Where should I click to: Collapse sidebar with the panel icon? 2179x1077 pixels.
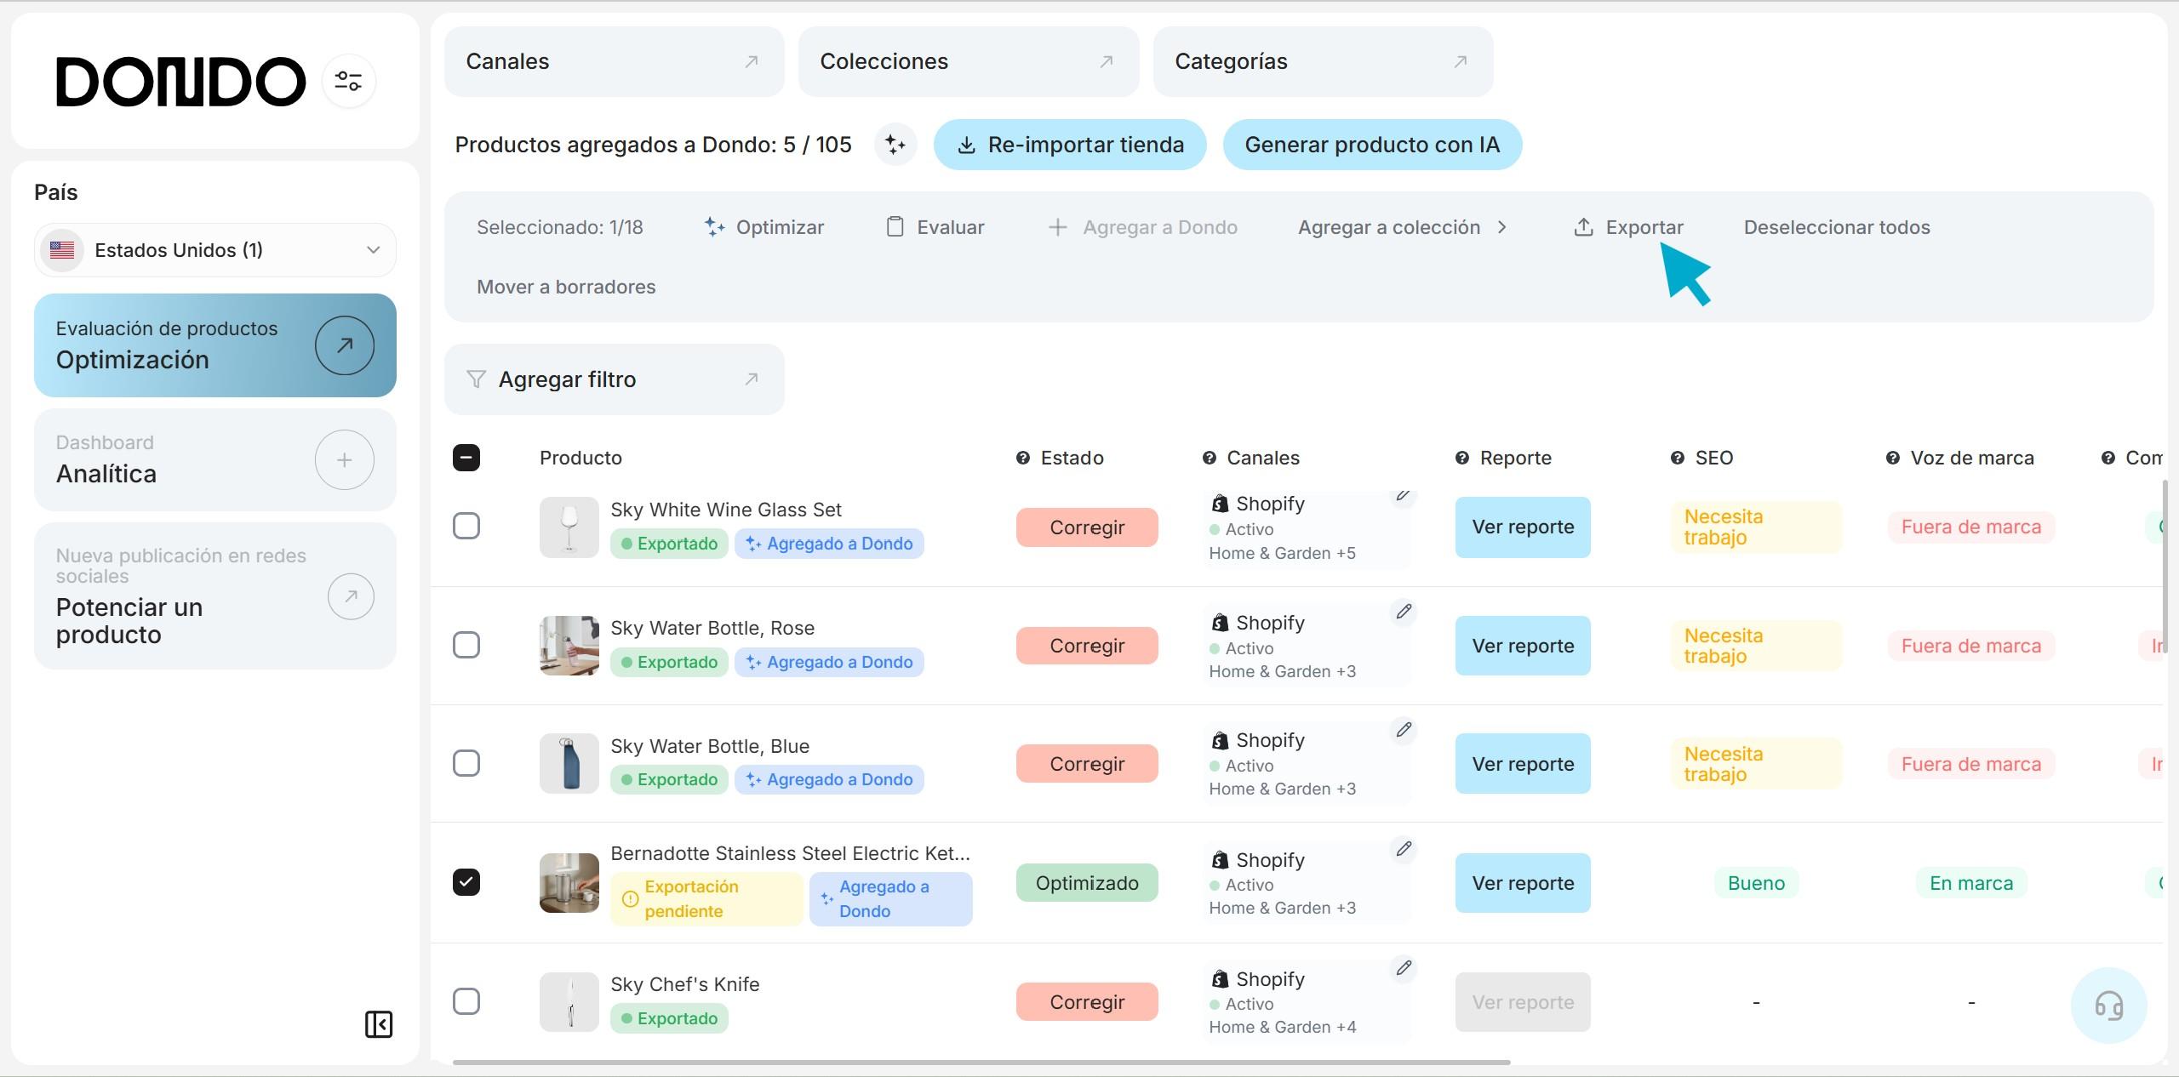click(x=379, y=1023)
